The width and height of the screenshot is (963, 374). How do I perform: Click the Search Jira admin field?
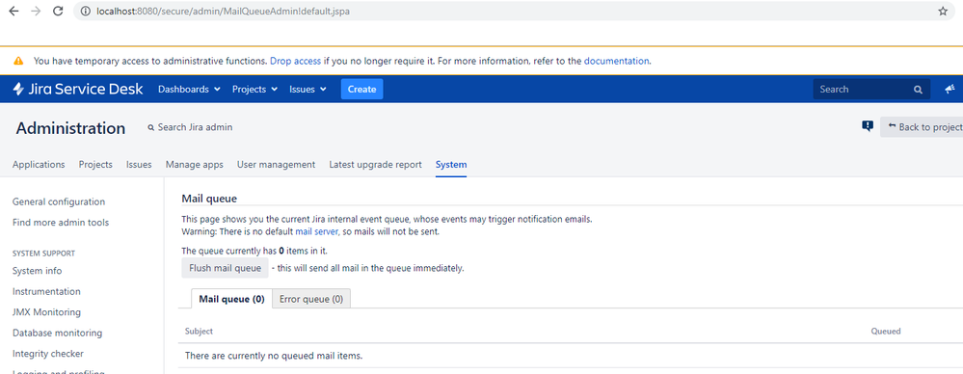click(x=191, y=127)
